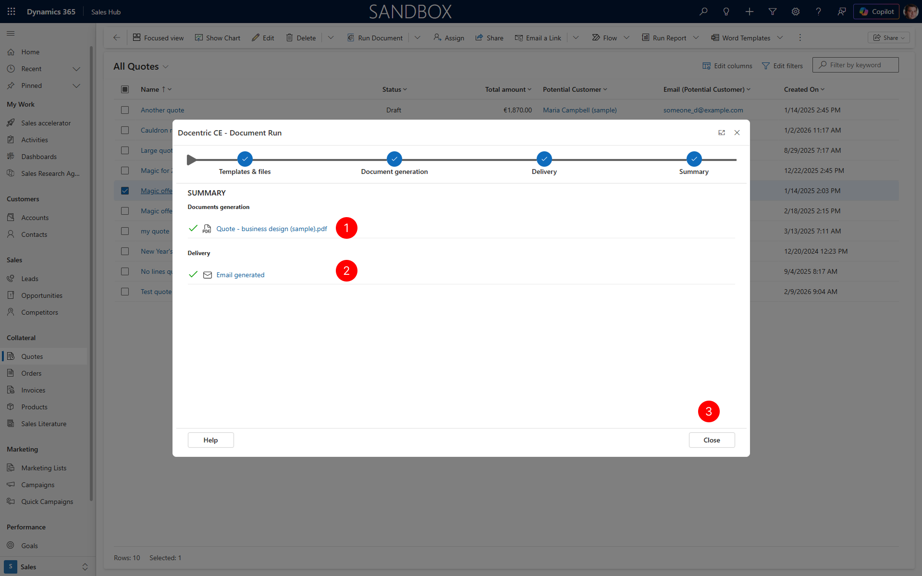Image resolution: width=922 pixels, height=576 pixels.
Task: Click the play triangle at progress start
Action: click(191, 159)
